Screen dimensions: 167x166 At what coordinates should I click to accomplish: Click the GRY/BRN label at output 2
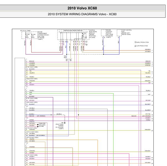pyautogui.click(x=148, y=51)
